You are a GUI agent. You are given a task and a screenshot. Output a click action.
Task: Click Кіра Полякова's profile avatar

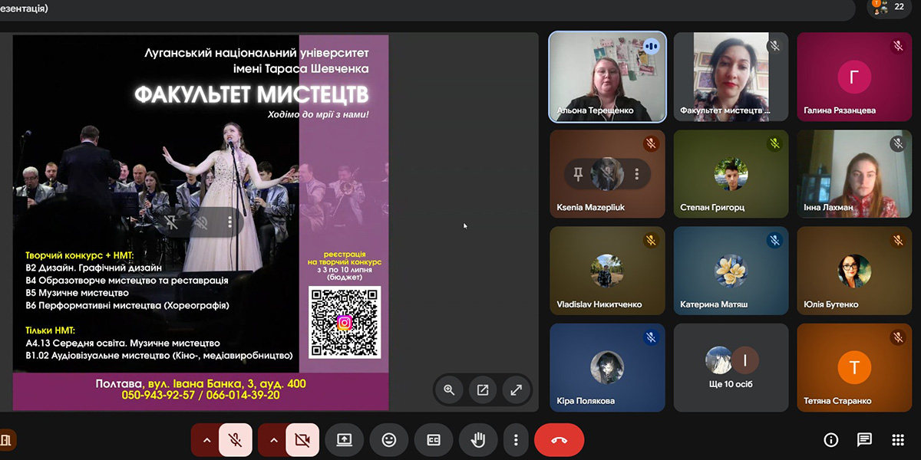[x=607, y=368]
